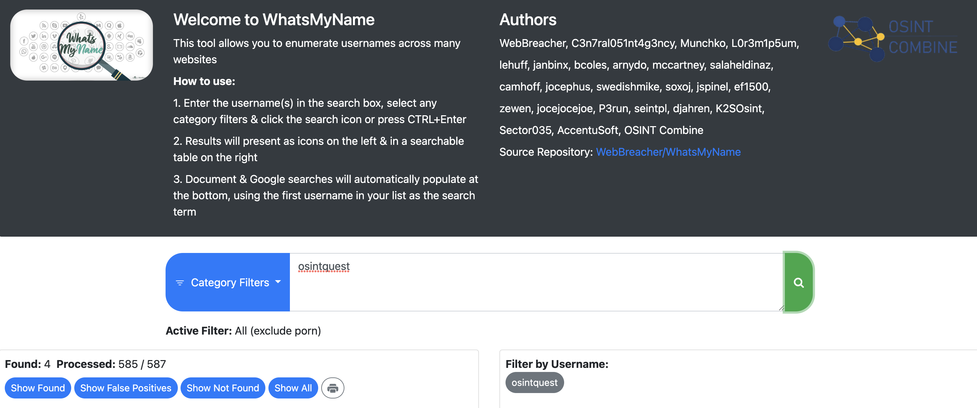Click the green search magnifier button

point(798,282)
